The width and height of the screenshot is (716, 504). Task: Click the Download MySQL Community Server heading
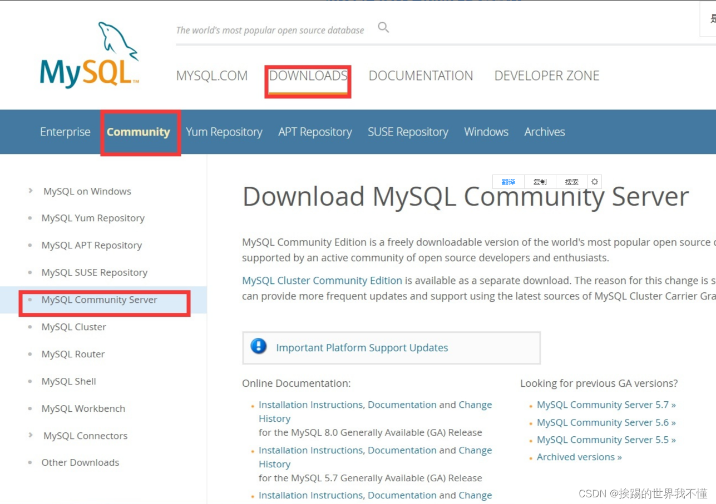(466, 197)
